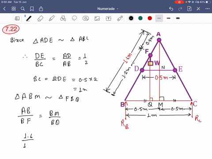Click the search magnifier icon

(23, 9)
